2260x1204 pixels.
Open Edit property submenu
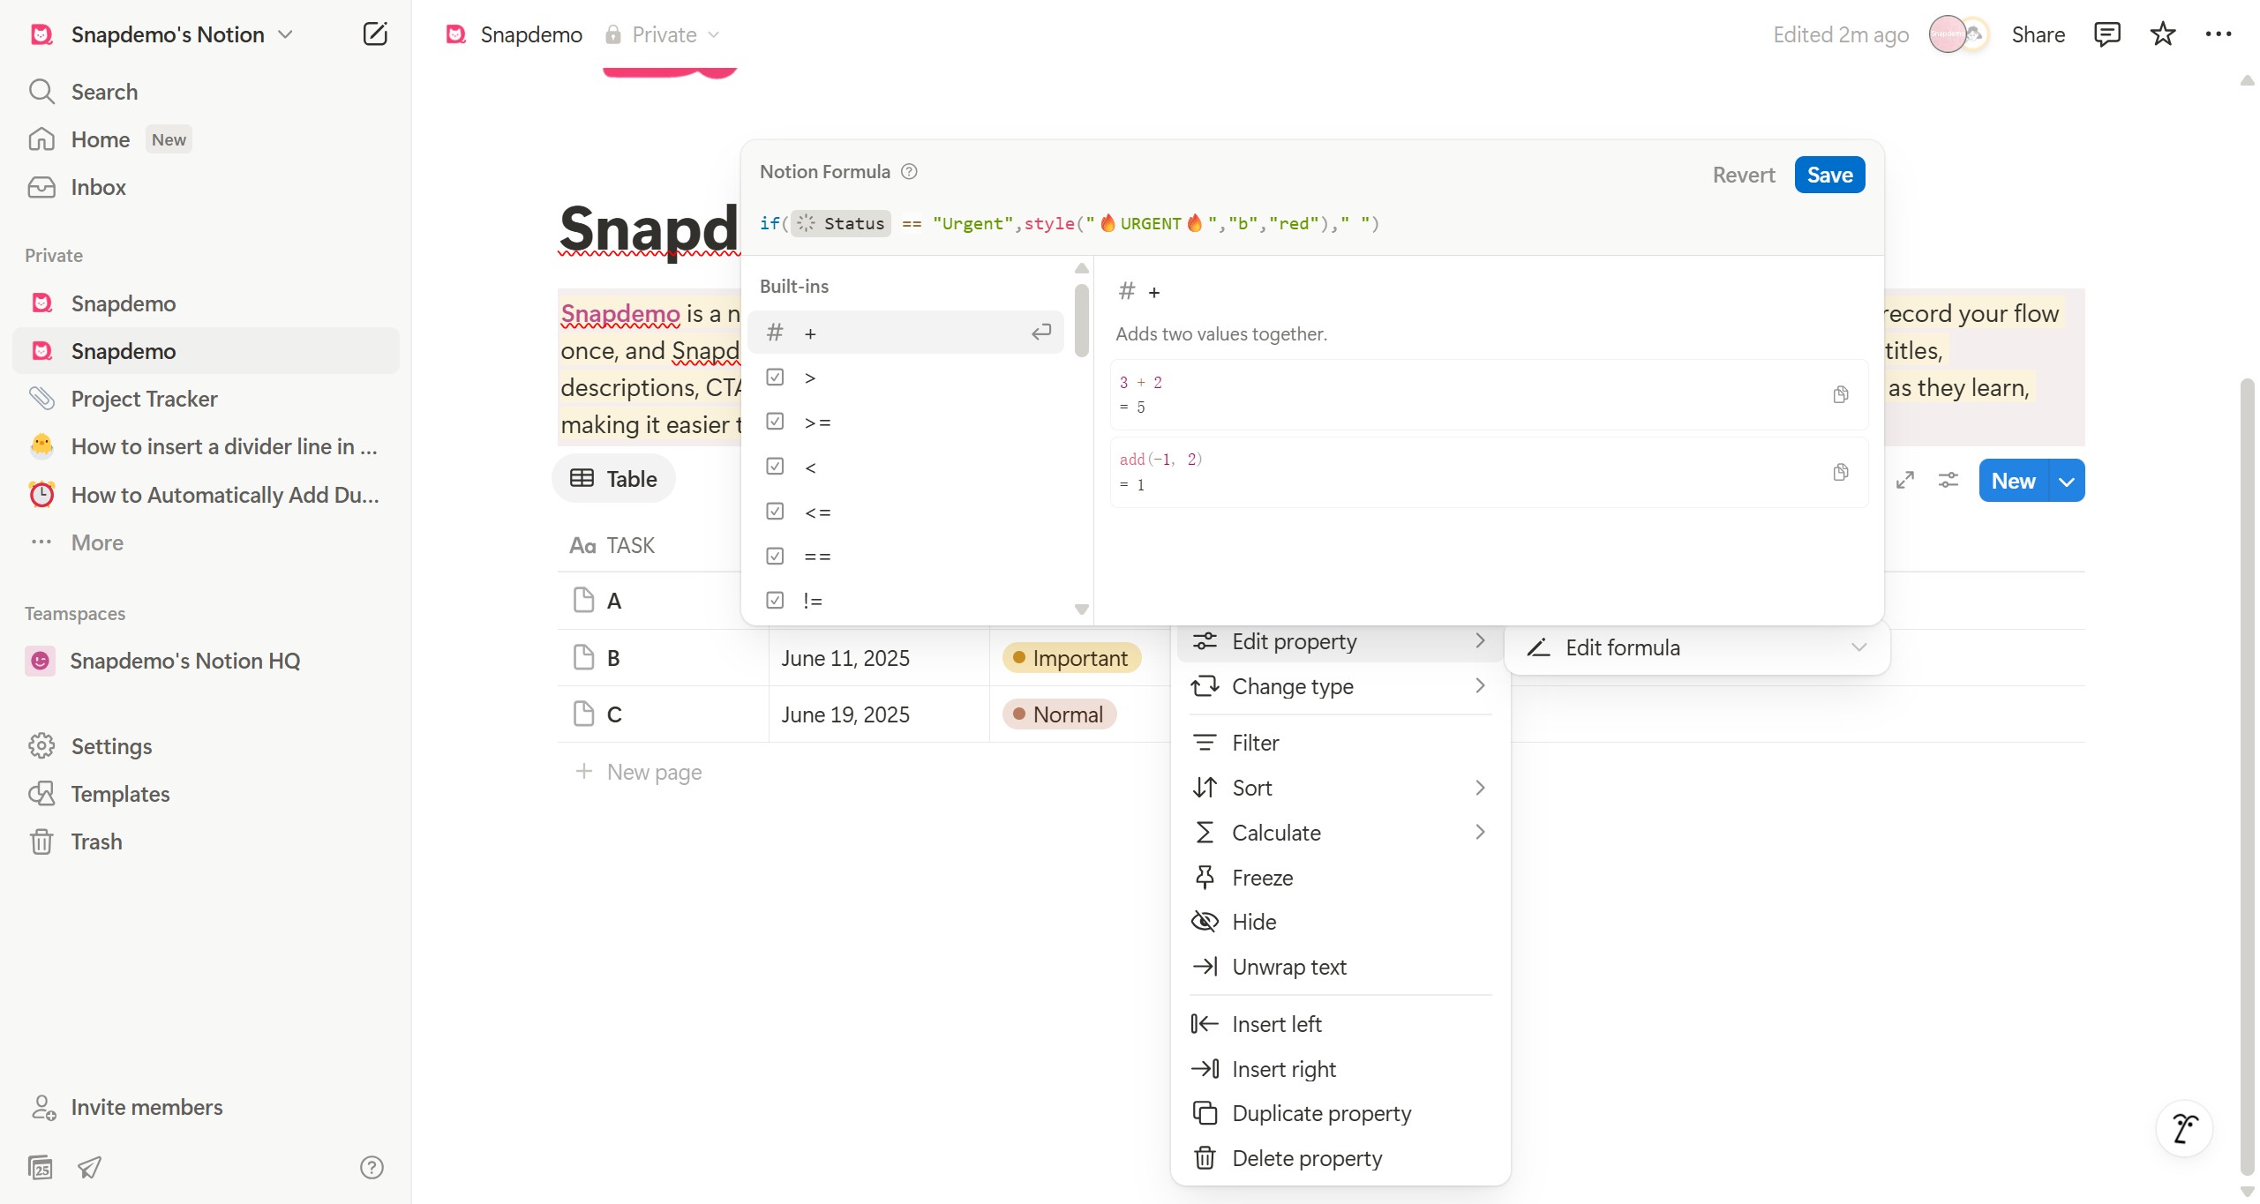(x=1340, y=641)
